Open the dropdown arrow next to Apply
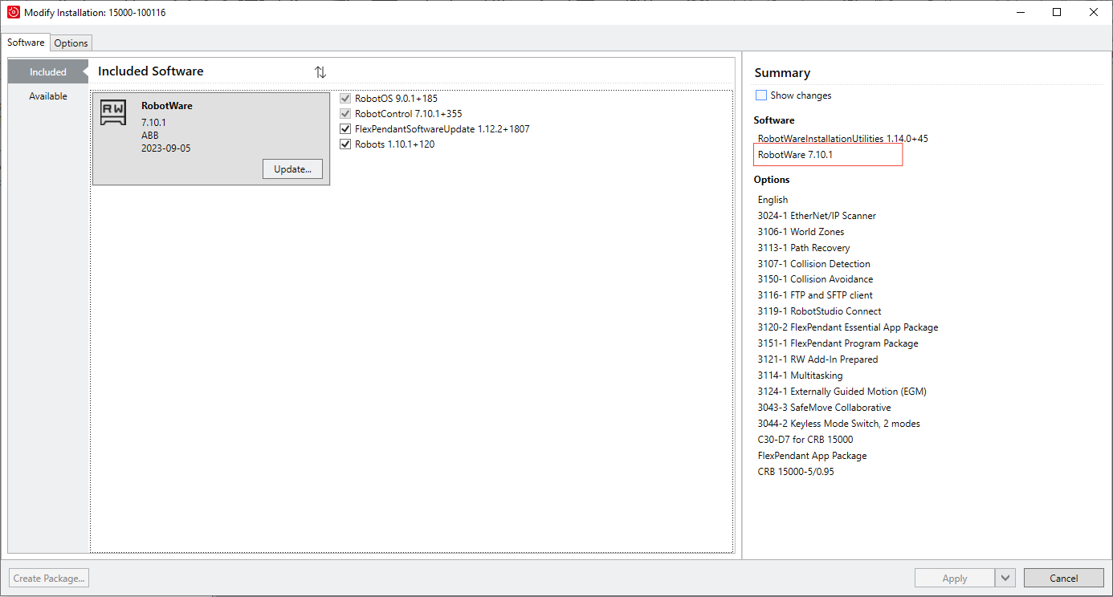The image size is (1113, 597). [x=1005, y=578]
